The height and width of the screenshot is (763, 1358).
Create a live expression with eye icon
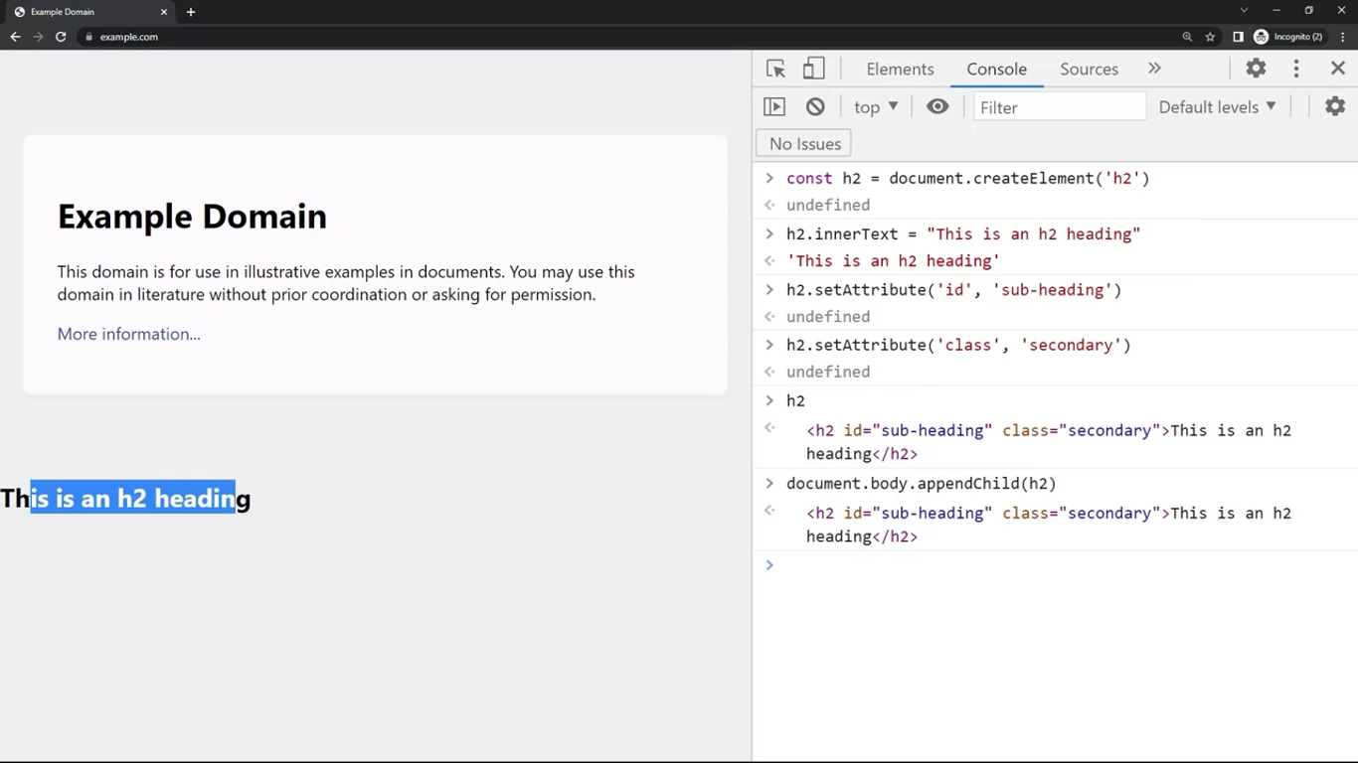coord(937,106)
